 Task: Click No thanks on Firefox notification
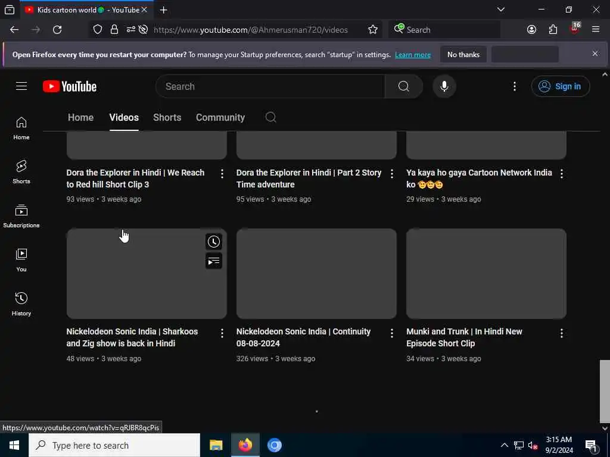pos(463,55)
